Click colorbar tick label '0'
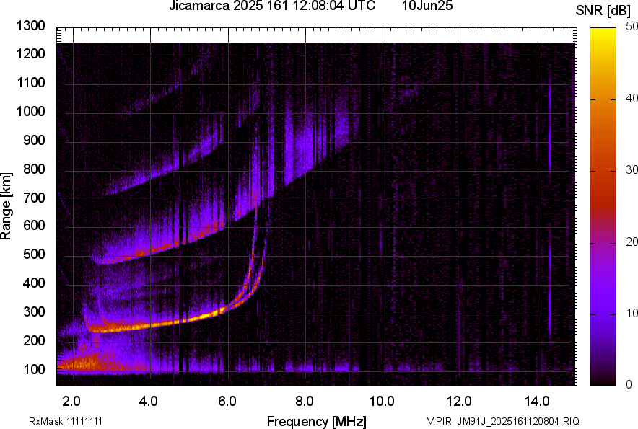The width and height of the screenshot is (638, 429). coord(629,384)
